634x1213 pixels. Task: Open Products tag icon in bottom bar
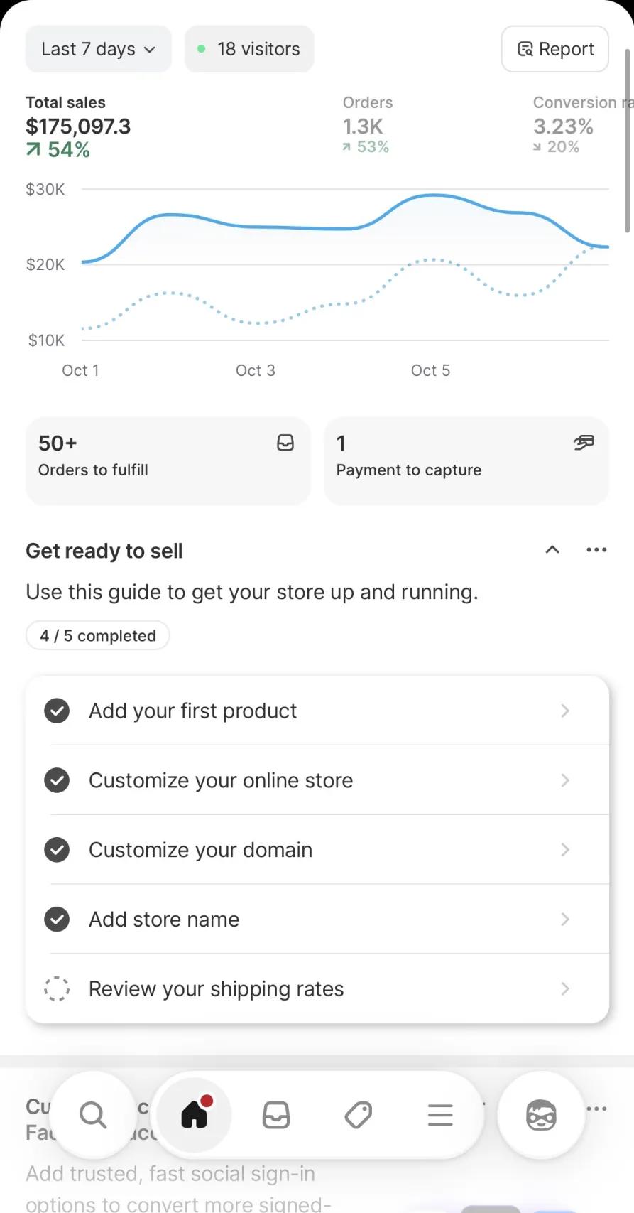[x=359, y=1115]
